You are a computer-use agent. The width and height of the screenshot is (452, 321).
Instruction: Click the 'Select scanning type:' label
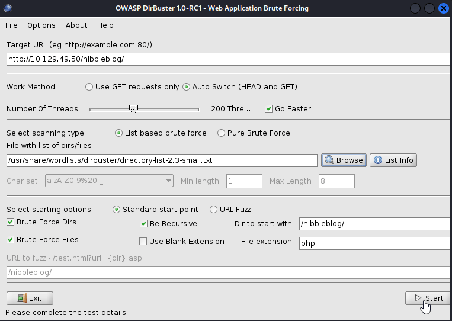[46, 133]
